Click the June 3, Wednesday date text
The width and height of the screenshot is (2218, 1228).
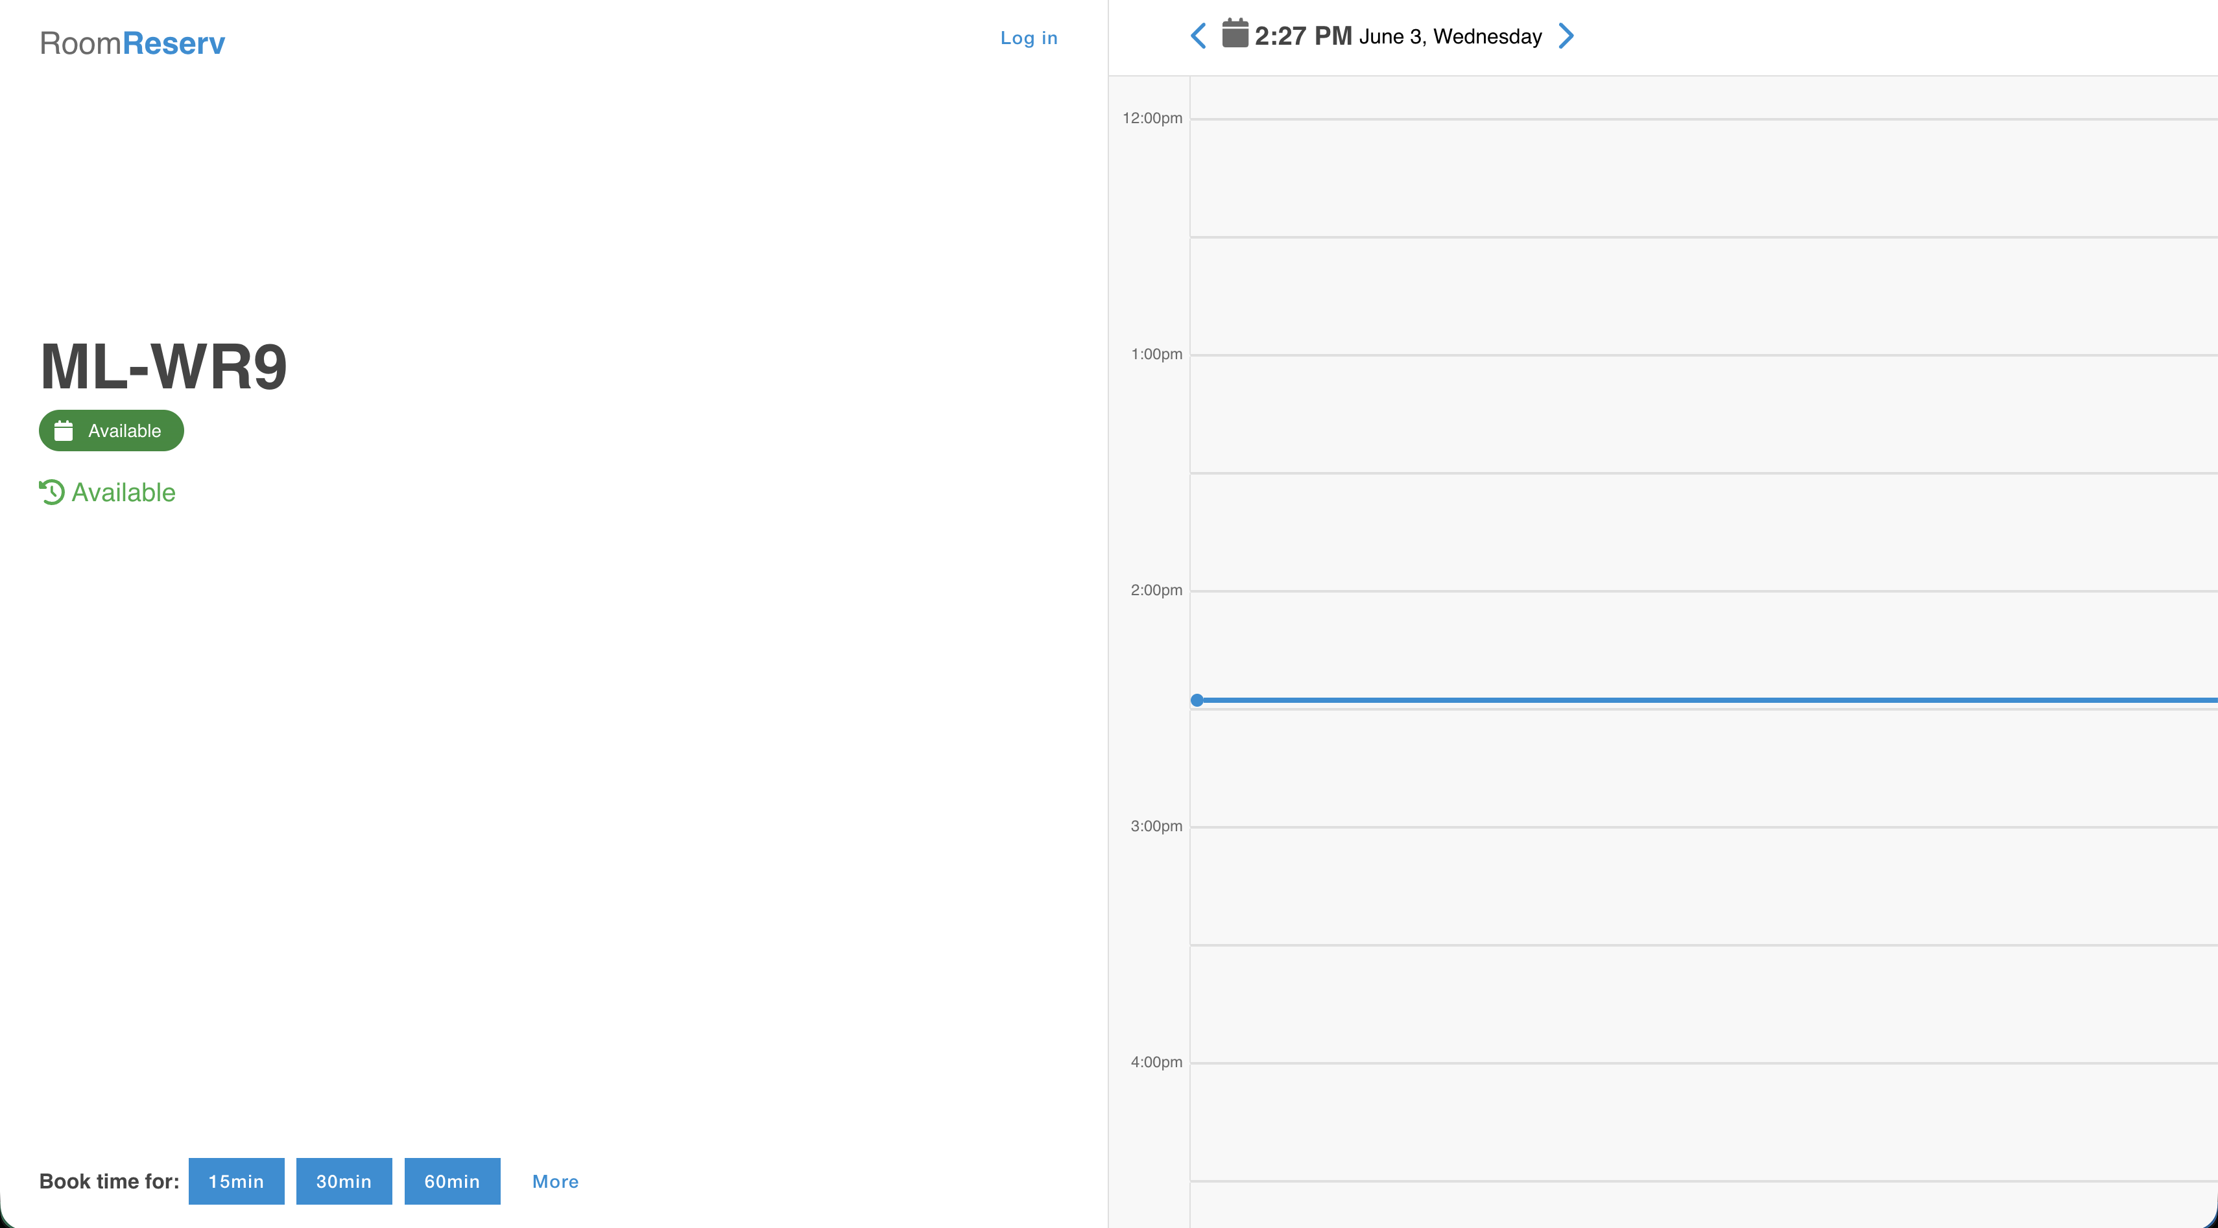[1451, 37]
